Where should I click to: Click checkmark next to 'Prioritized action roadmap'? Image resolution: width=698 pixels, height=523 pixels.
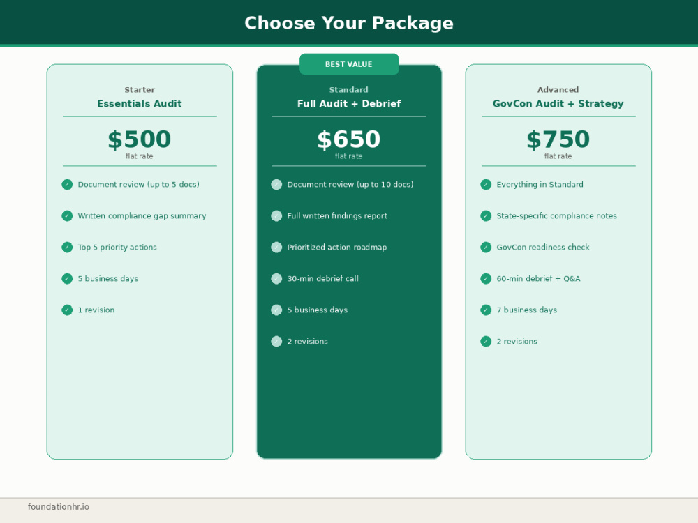276,248
